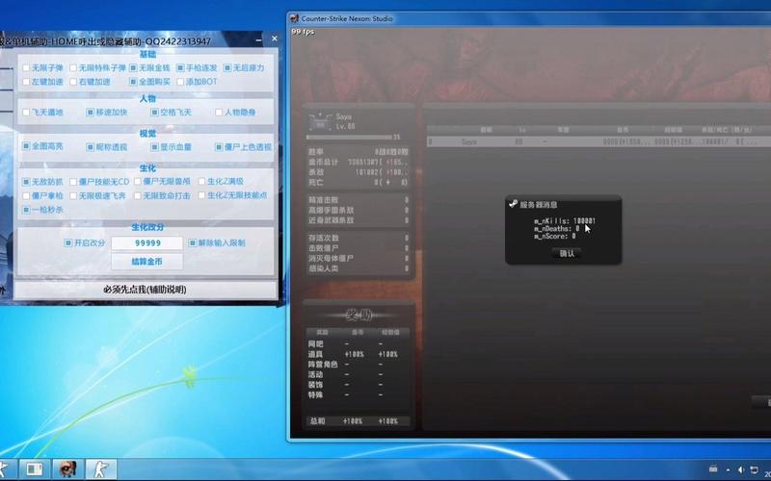Click the 结算金币 button

pyautogui.click(x=147, y=262)
